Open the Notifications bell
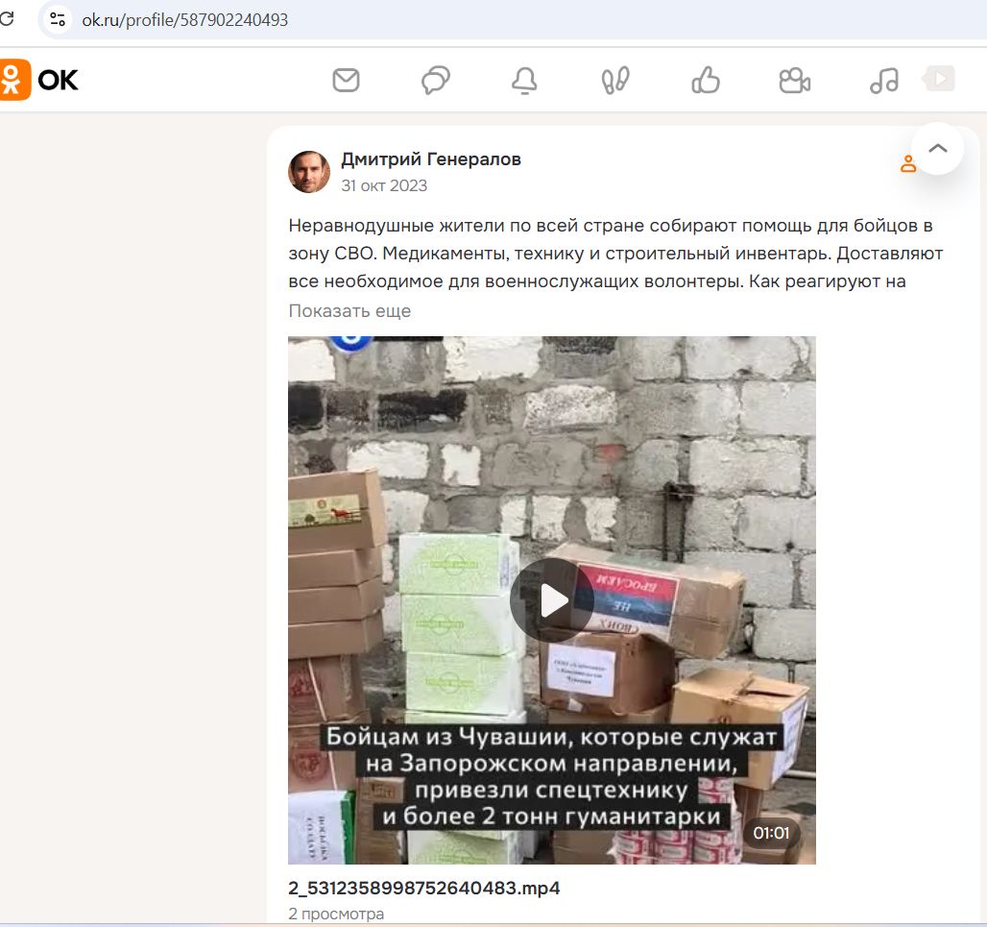The image size is (987, 927). pyautogui.click(x=524, y=82)
